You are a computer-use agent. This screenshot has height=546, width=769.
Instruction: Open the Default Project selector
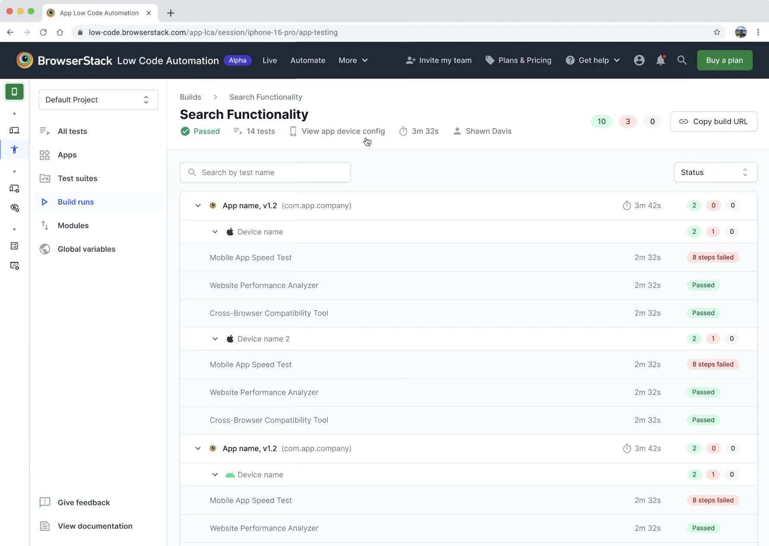(x=98, y=100)
